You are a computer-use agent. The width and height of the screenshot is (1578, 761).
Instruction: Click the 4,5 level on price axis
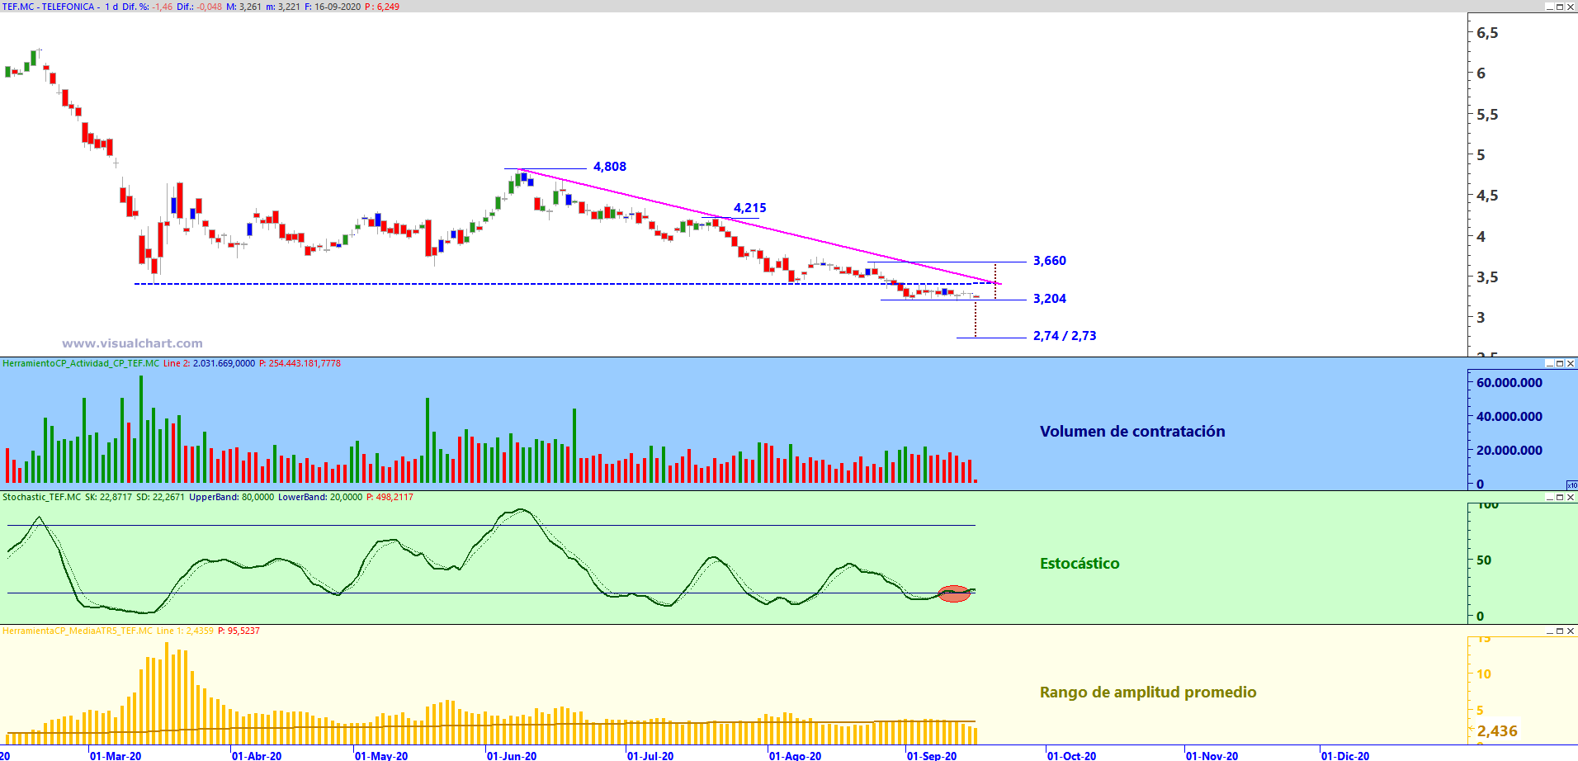pos(1487,196)
